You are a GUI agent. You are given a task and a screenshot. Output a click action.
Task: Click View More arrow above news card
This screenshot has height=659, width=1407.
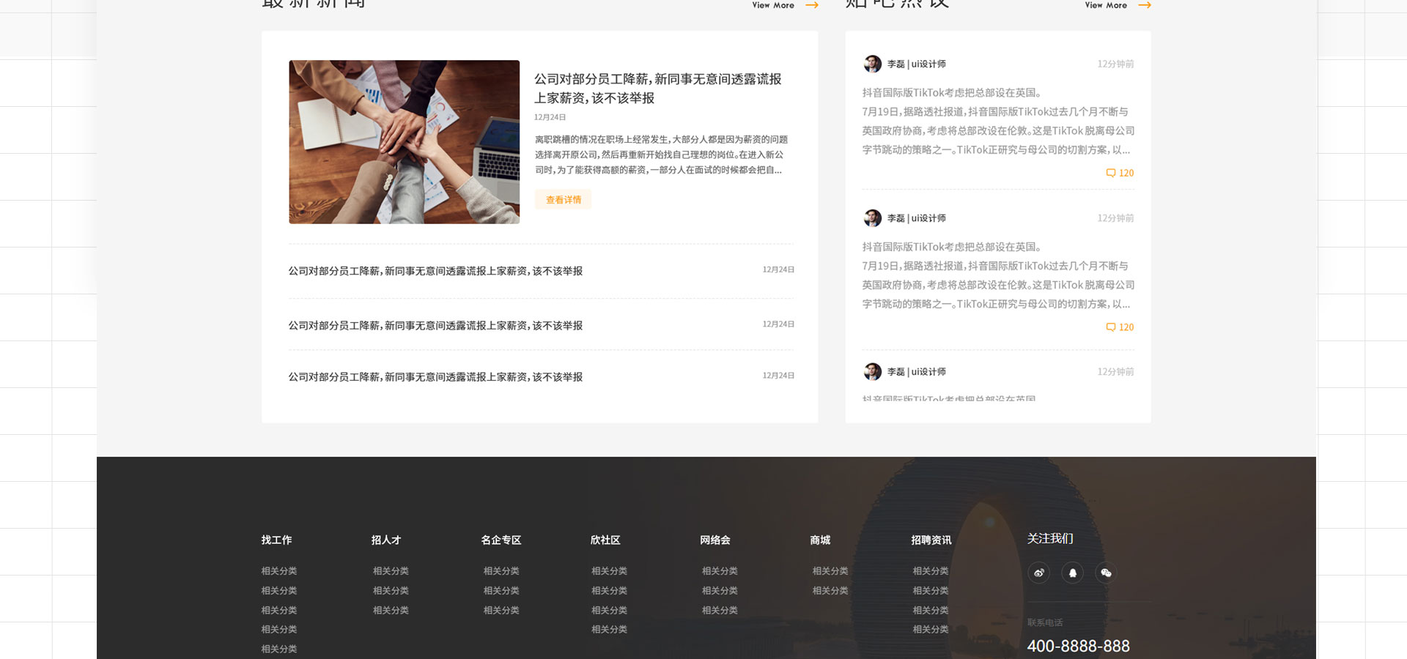[x=811, y=5]
